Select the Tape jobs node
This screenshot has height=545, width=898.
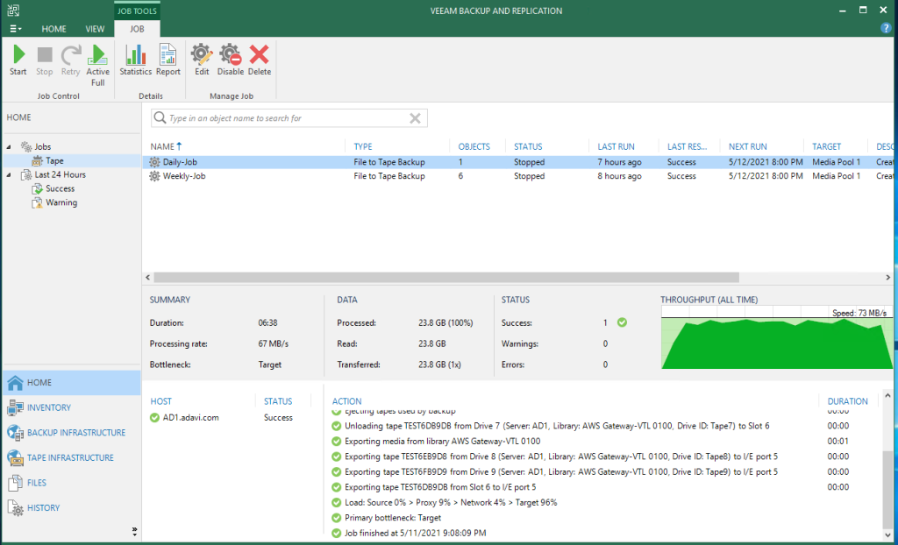click(x=54, y=161)
